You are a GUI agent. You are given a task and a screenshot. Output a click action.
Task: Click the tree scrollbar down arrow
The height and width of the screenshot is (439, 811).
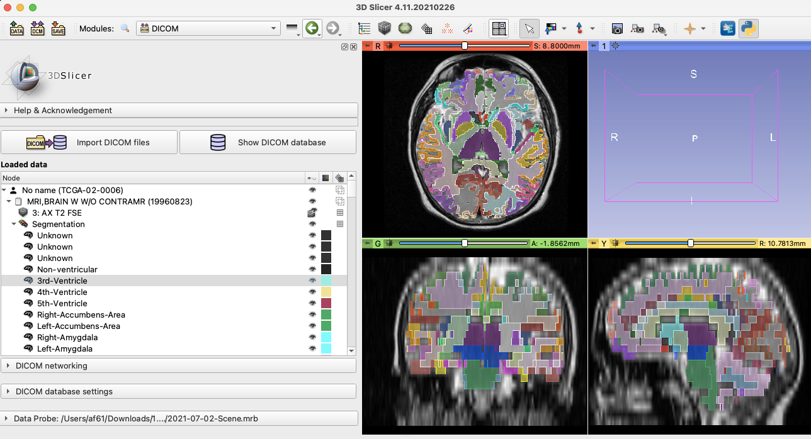[351, 351]
